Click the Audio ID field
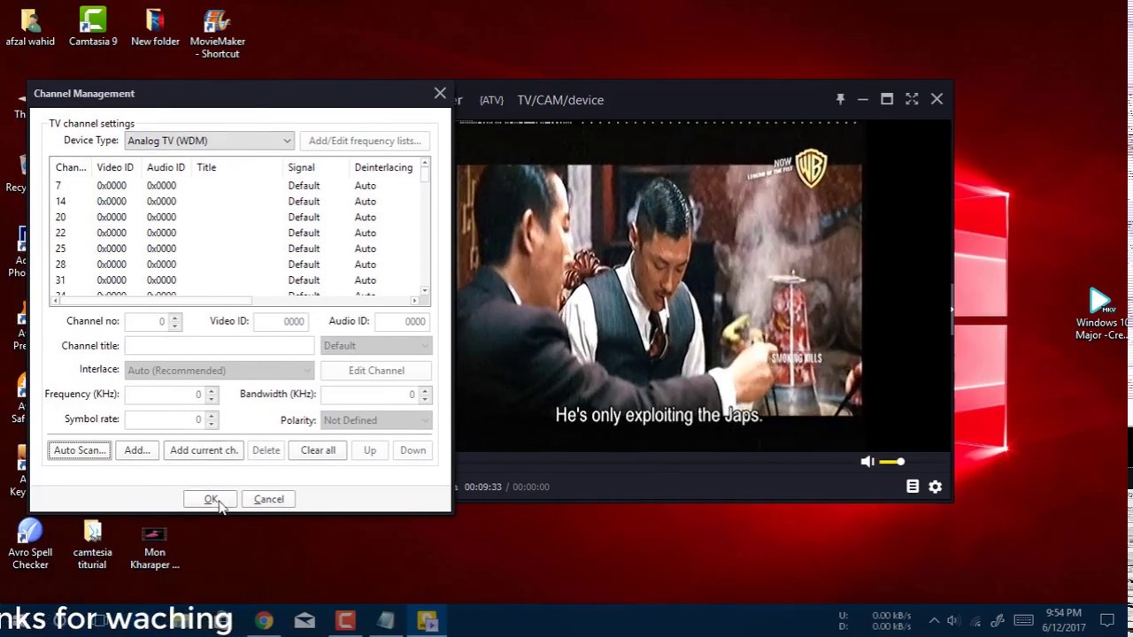Image resolution: width=1133 pixels, height=637 pixels. [402, 321]
